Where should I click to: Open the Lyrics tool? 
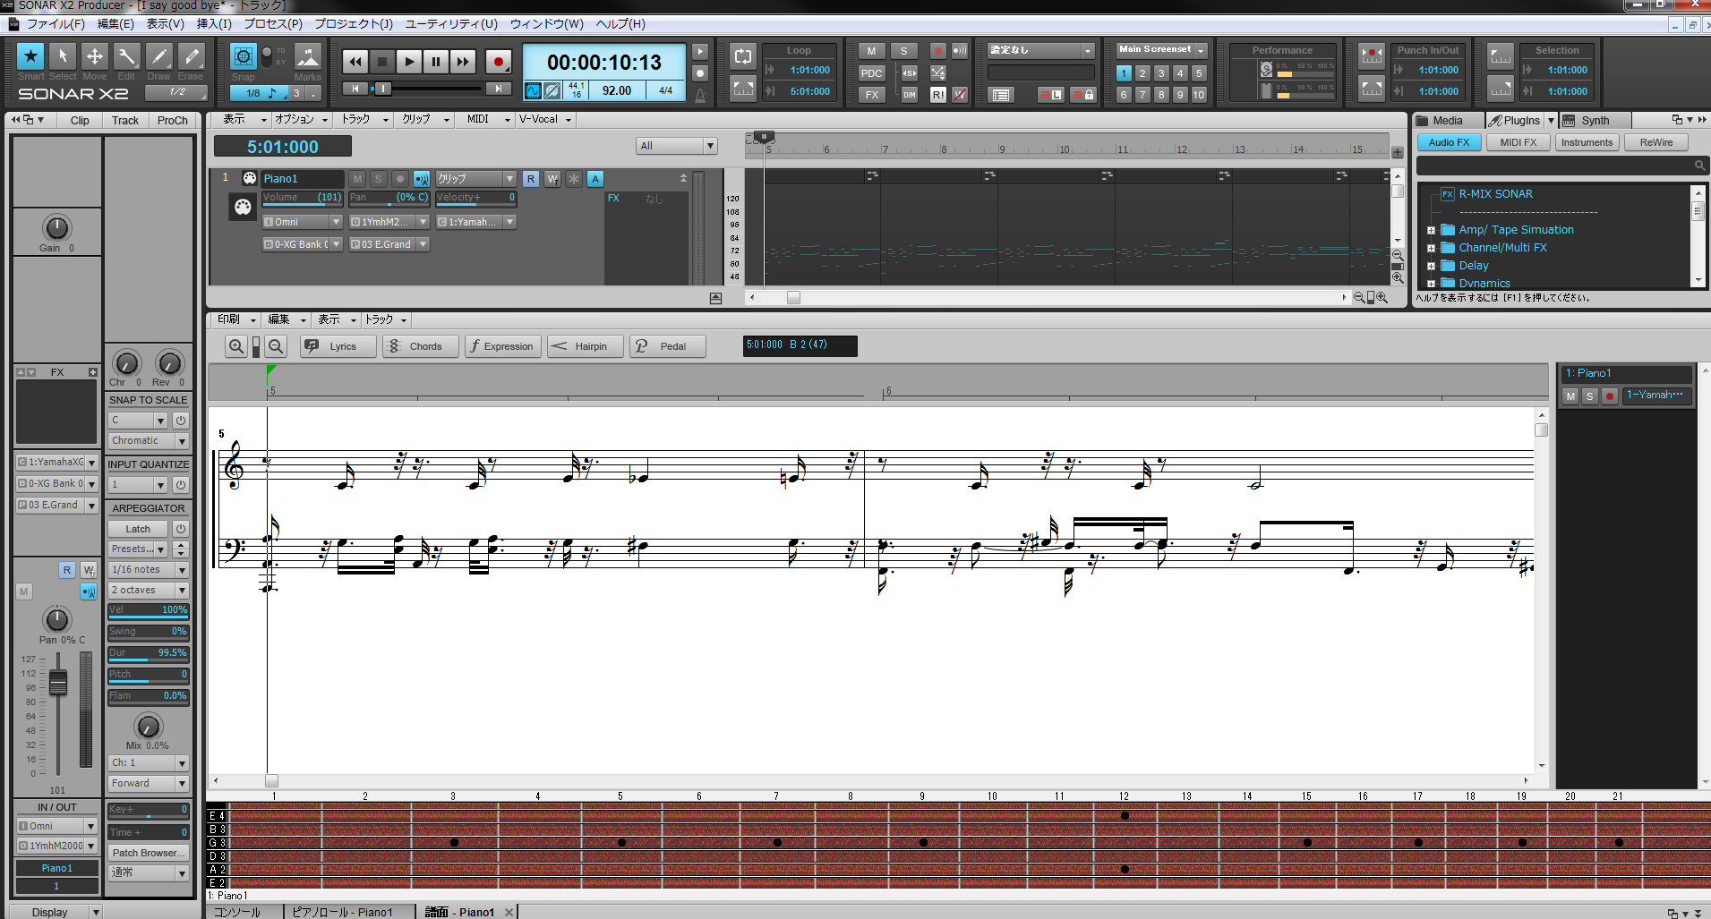338,346
